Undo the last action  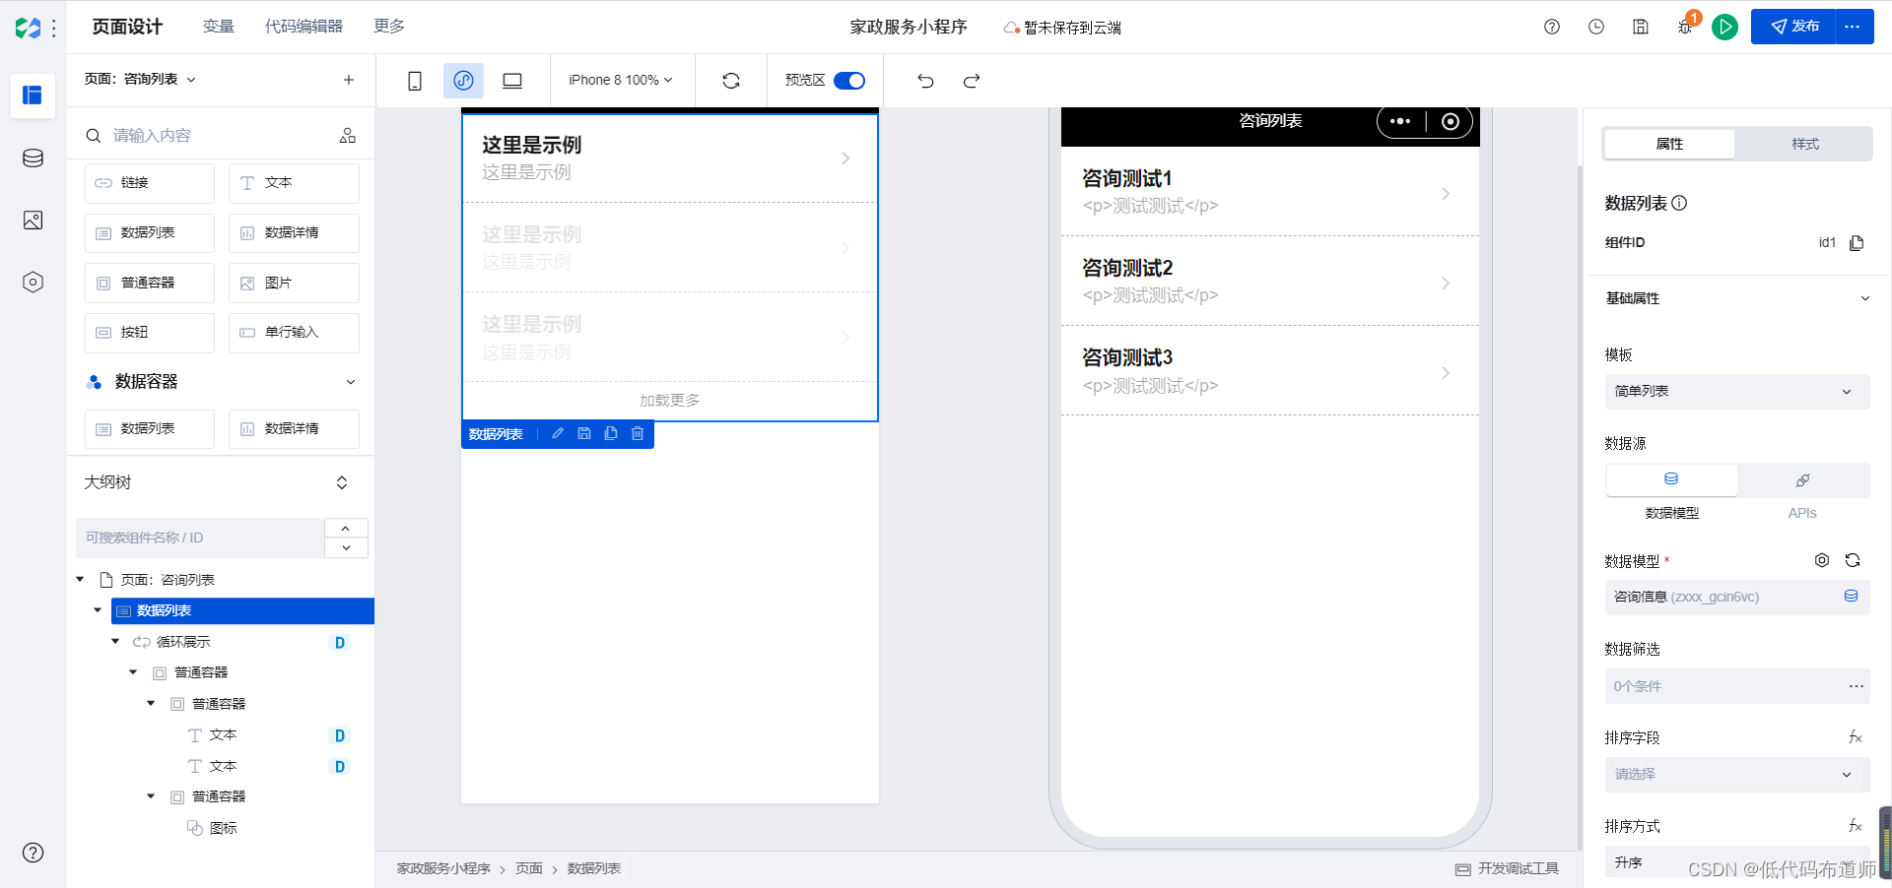(x=925, y=81)
